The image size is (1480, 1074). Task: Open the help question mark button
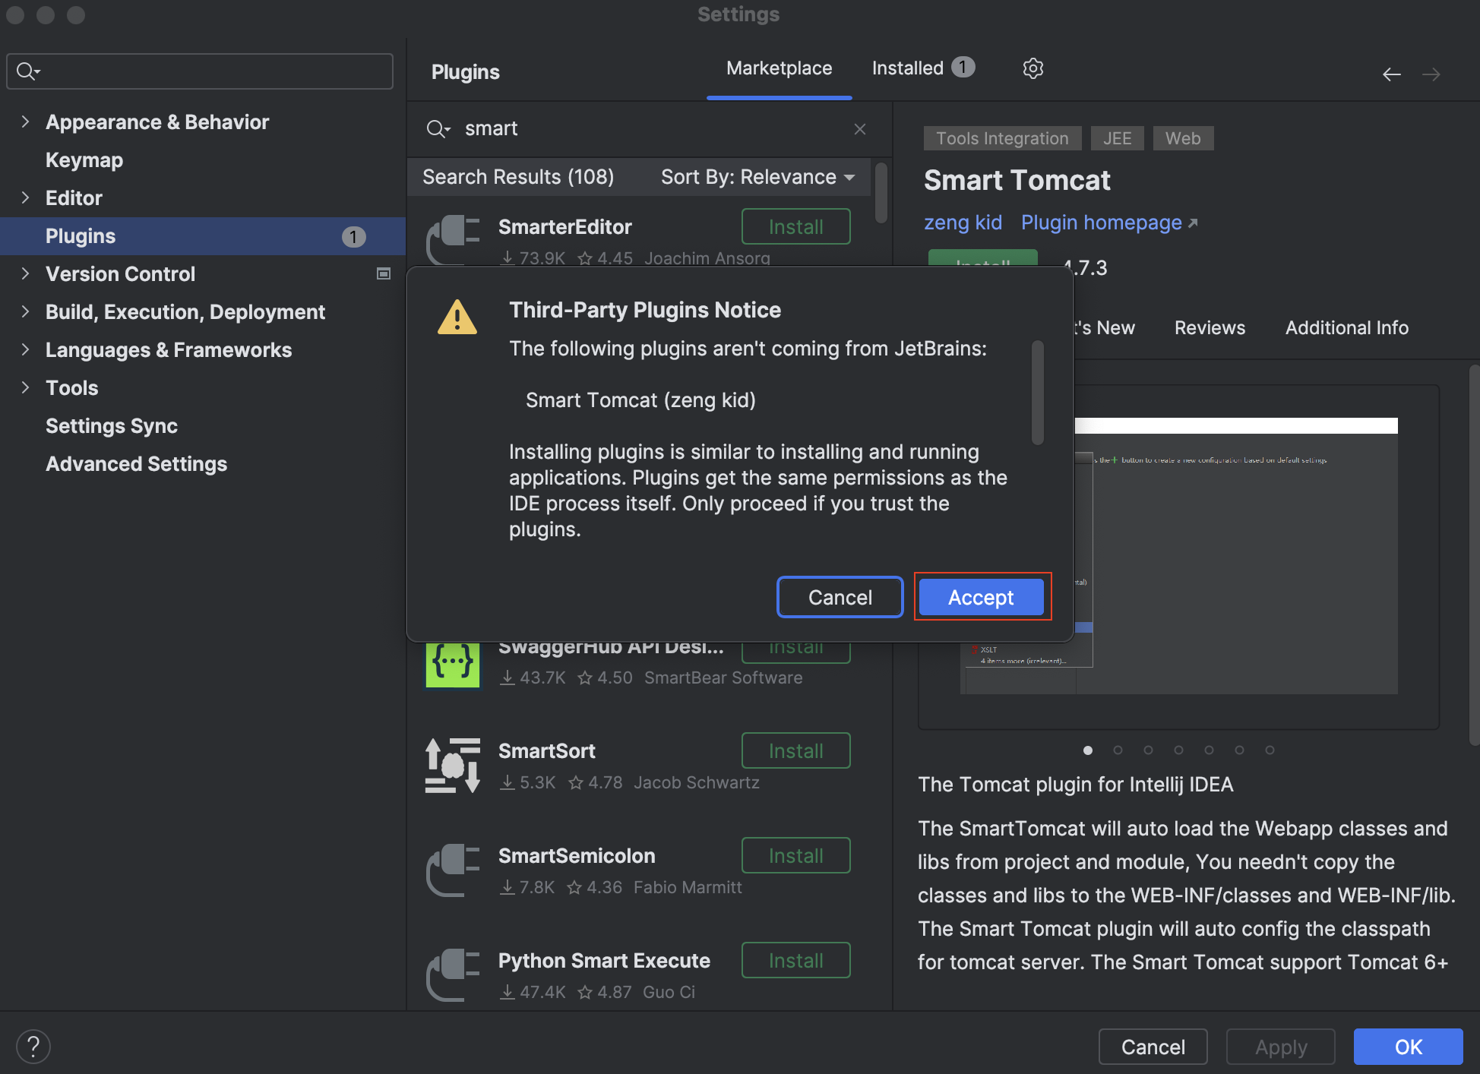pos(33,1047)
